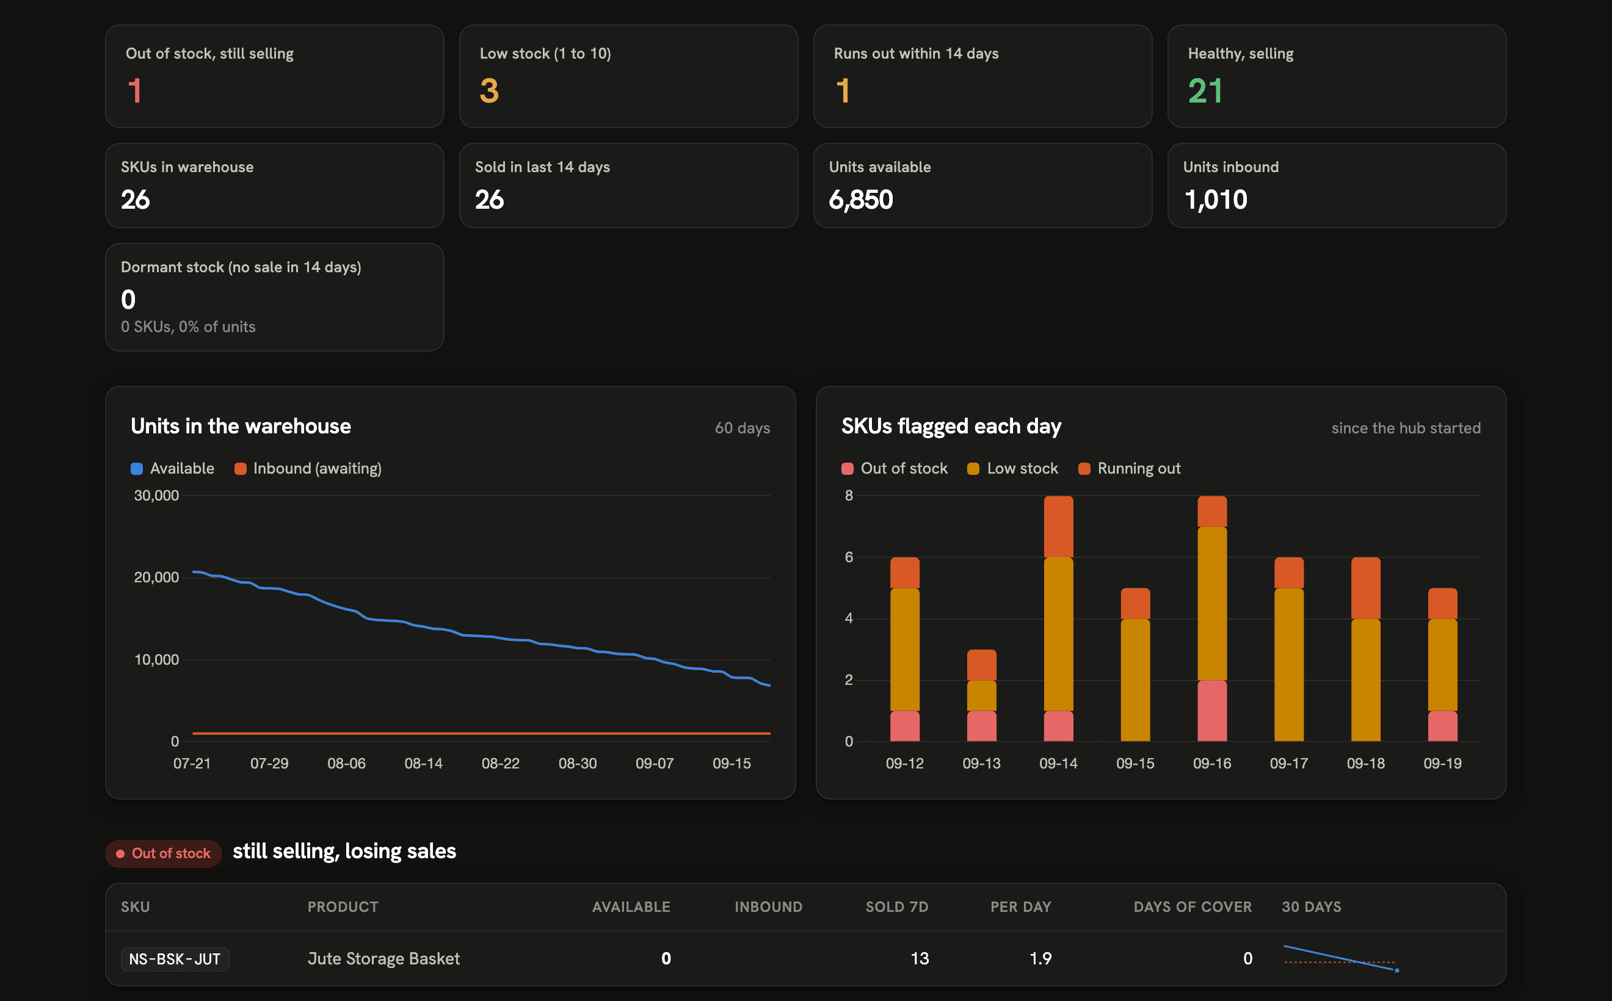Viewport: 1612px width, 1001px height.
Task: Sort table by Sold 7D column header
Action: [x=897, y=907]
